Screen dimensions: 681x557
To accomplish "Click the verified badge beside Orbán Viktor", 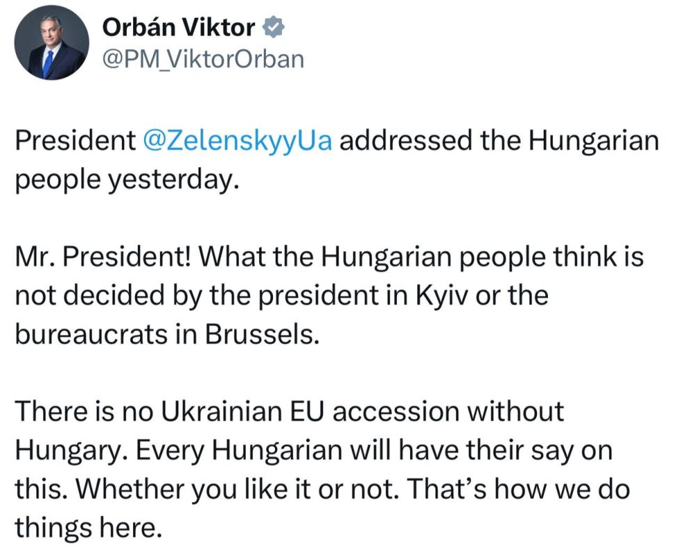I will [x=272, y=28].
